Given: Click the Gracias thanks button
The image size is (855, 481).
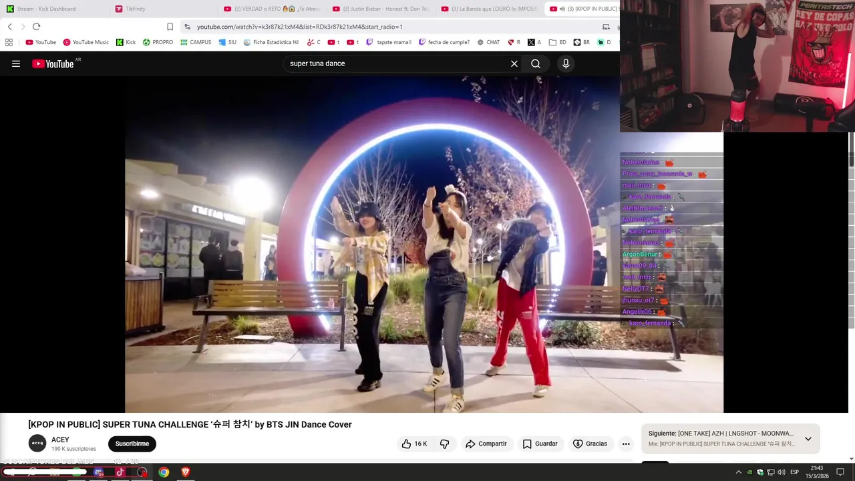Looking at the screenshot, I should coord(590,444).
